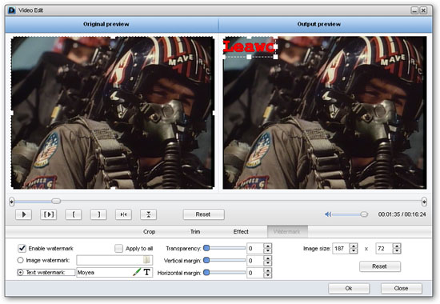Click the Horizontal margin slider handle

(x=206, y=272)
